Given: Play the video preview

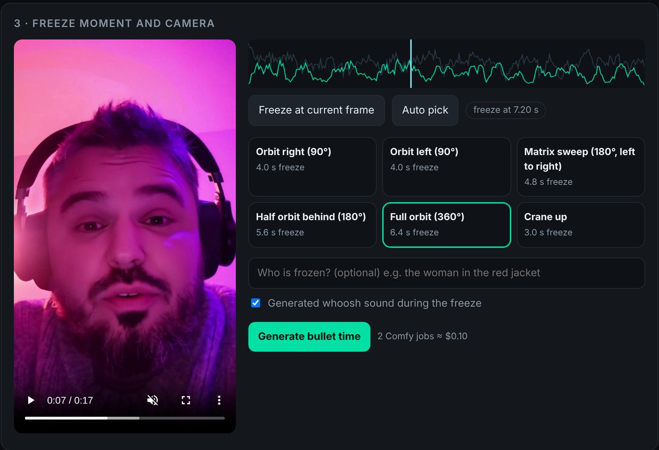Looking at the screenshot, I should tap(31, 400).
